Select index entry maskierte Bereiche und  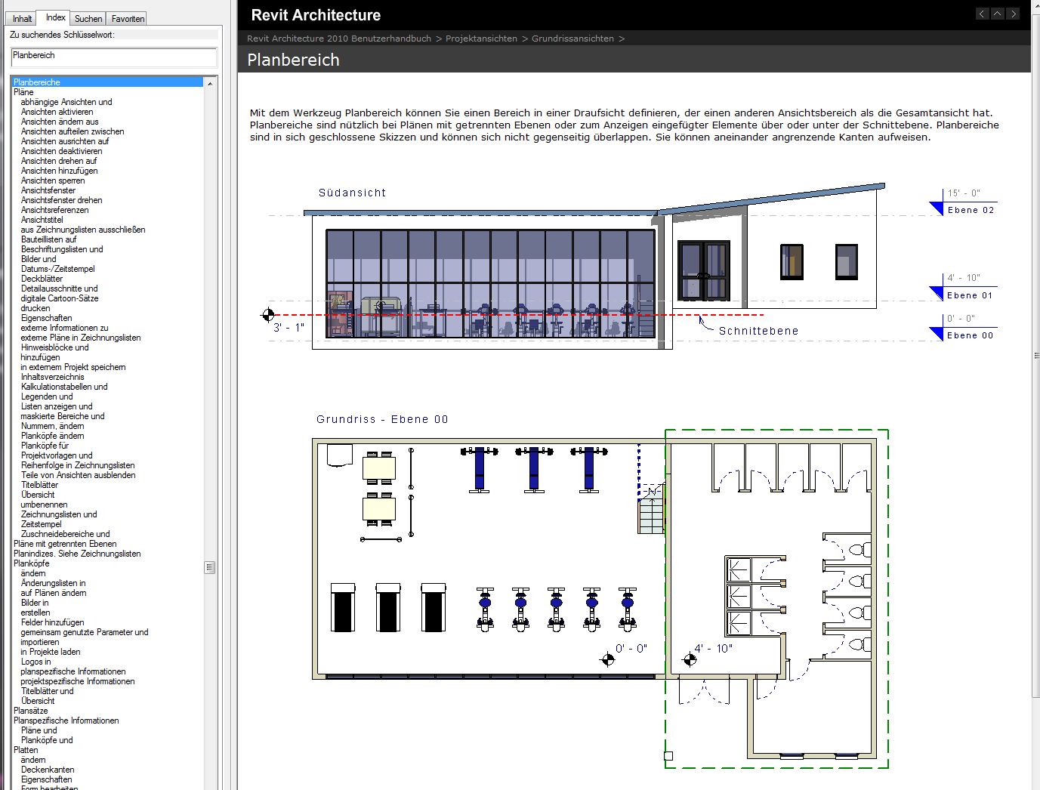(63, 416)
